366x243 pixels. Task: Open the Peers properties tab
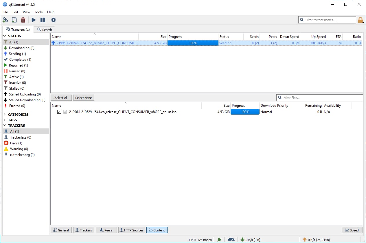coord(106,230)
